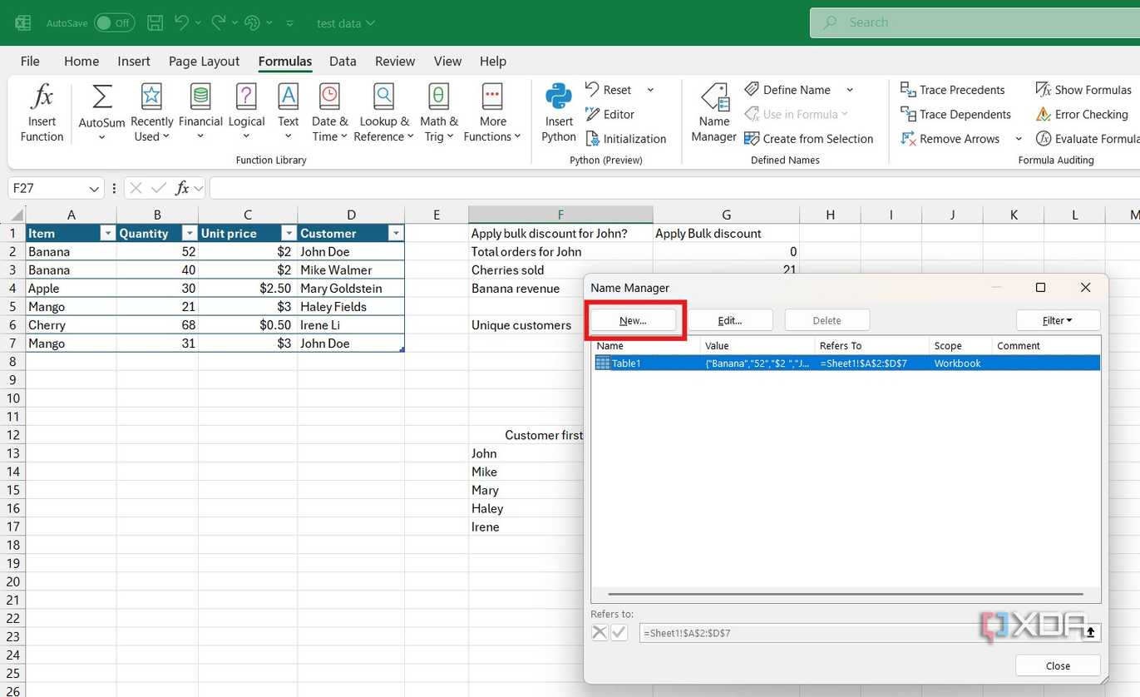Screen dimensions: 1140x697
Task: Open Python Initialization settings
Action: [625, 139]
